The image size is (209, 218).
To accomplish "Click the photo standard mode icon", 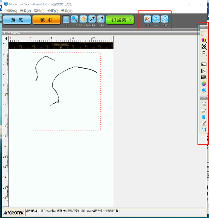I will click(147, 19).
